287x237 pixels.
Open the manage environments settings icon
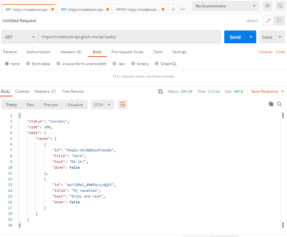pos(279,6)
